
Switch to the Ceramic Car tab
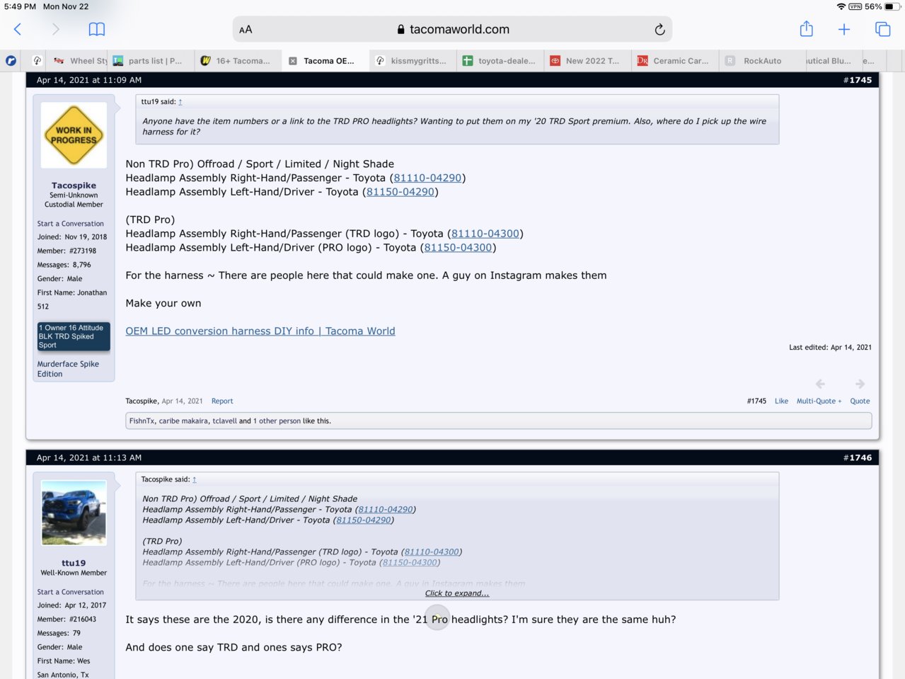click(674, 61)
